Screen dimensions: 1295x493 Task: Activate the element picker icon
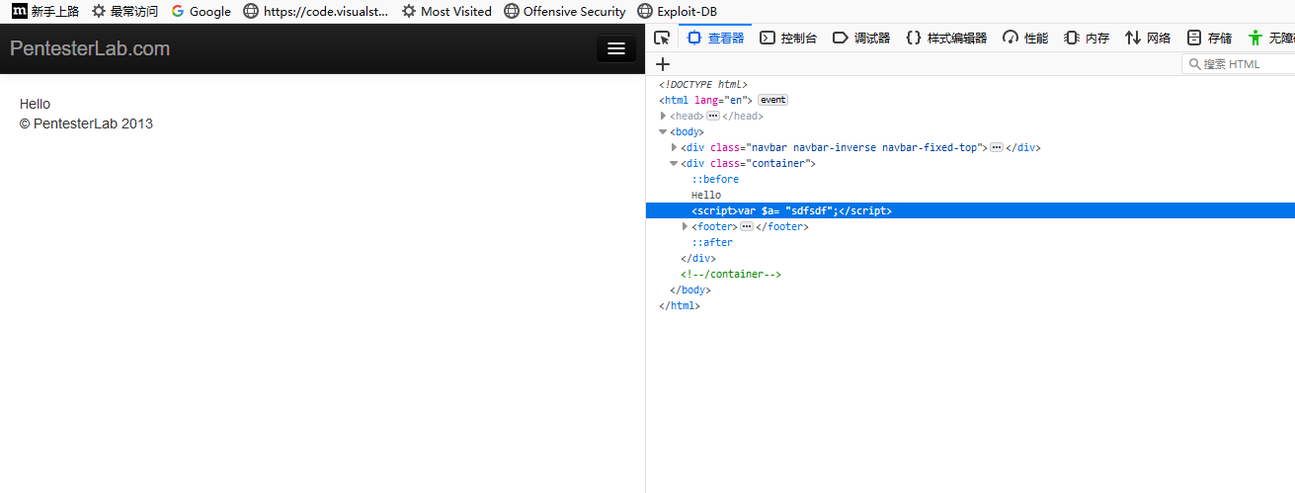coord(662,39)
